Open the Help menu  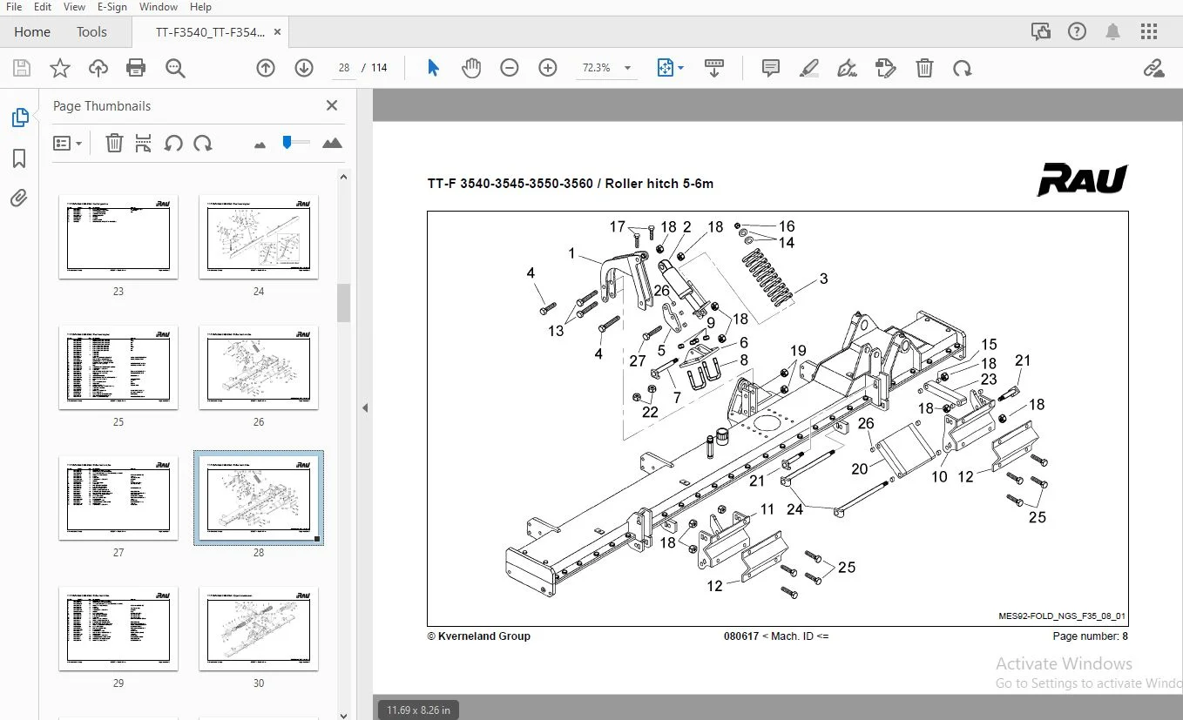click(x=200, y=7)
